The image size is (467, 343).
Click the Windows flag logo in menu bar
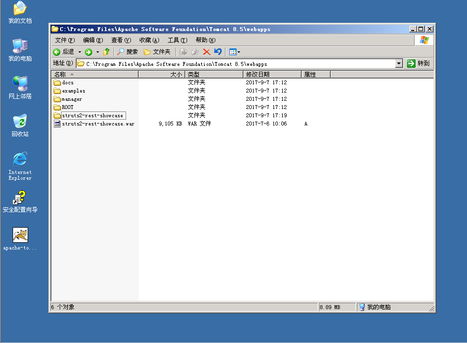coord(424,40)
